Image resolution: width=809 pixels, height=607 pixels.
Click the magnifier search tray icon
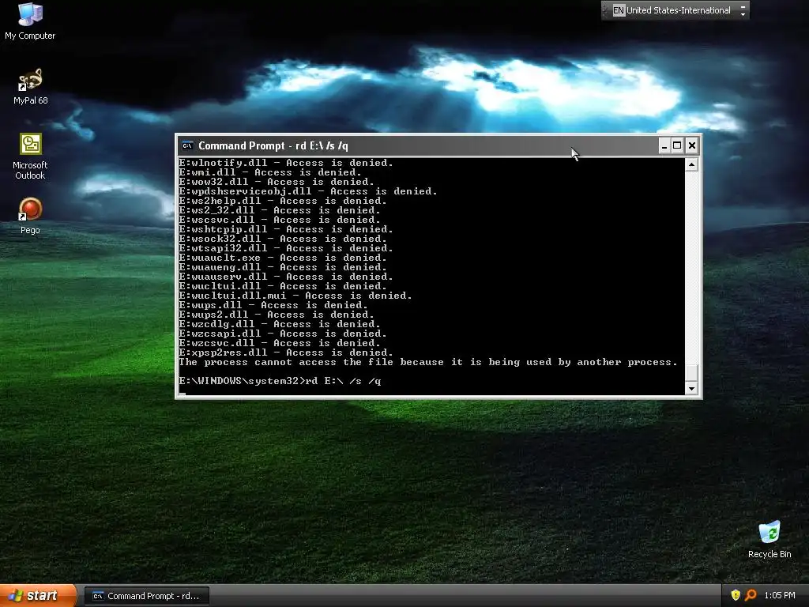tap(751, 595)
